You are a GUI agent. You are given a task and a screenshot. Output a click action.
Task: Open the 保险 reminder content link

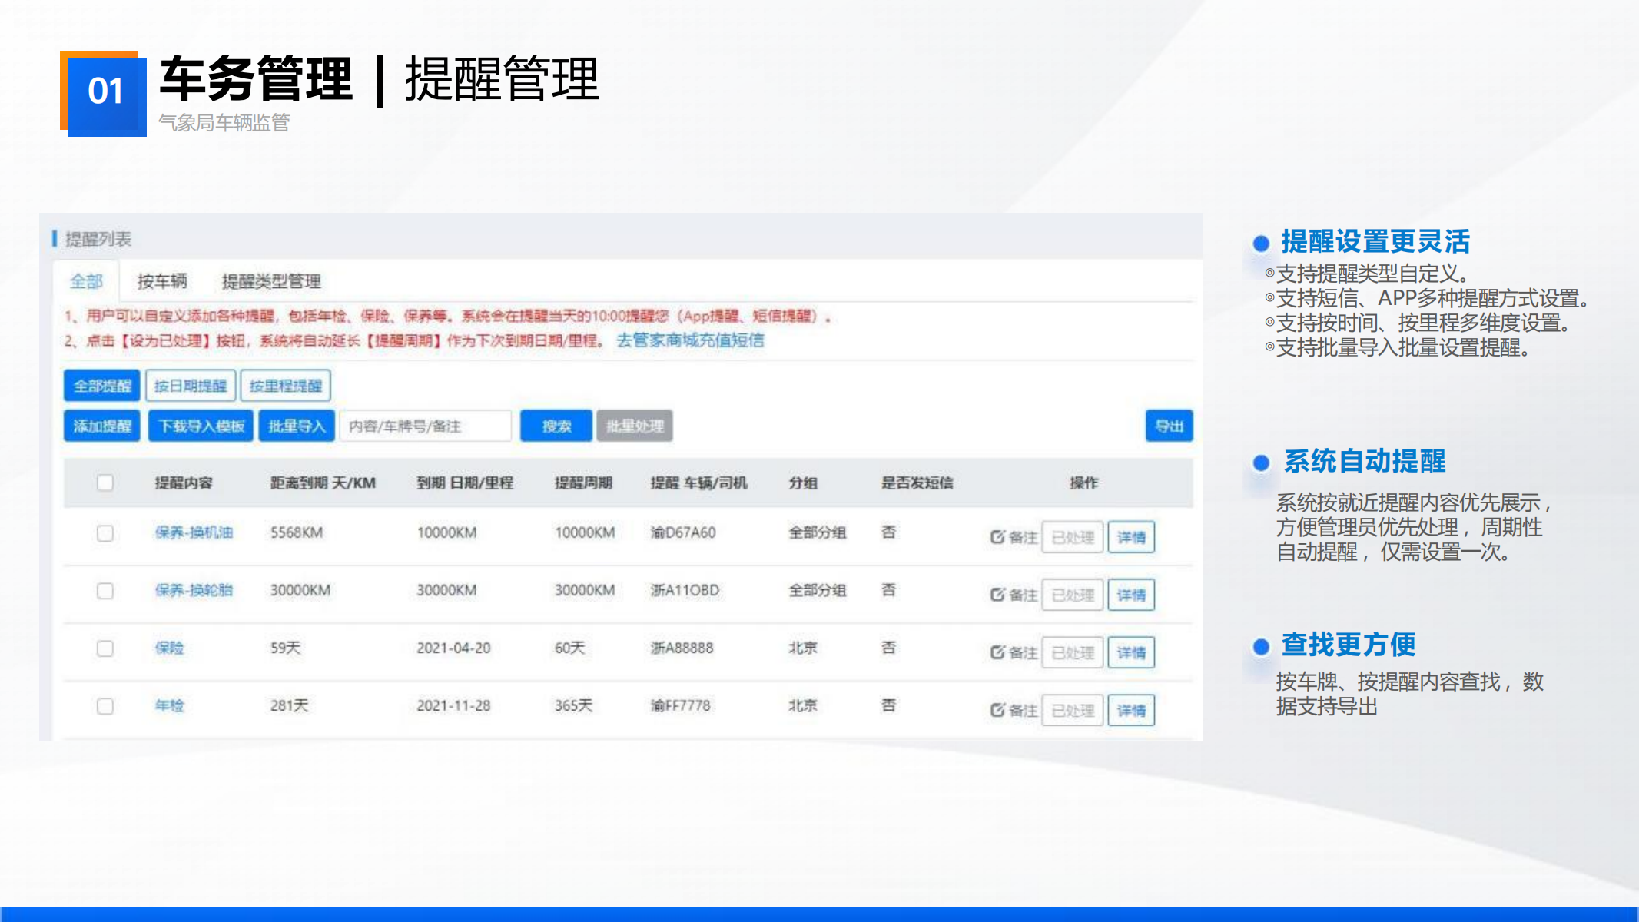[x=169, y=648]
